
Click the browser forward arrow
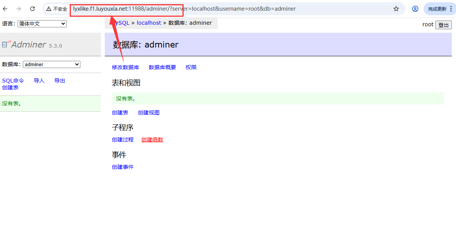[18, 8]
